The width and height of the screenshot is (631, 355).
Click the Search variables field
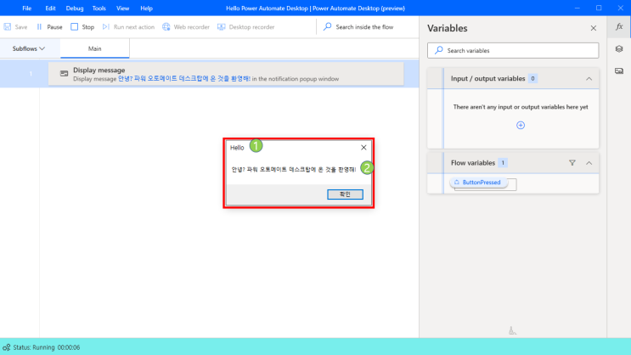pos(513,50)
